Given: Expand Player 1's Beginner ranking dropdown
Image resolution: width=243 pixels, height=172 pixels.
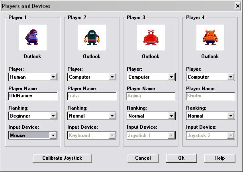Looking at the screenshot, I should point(33,116).
